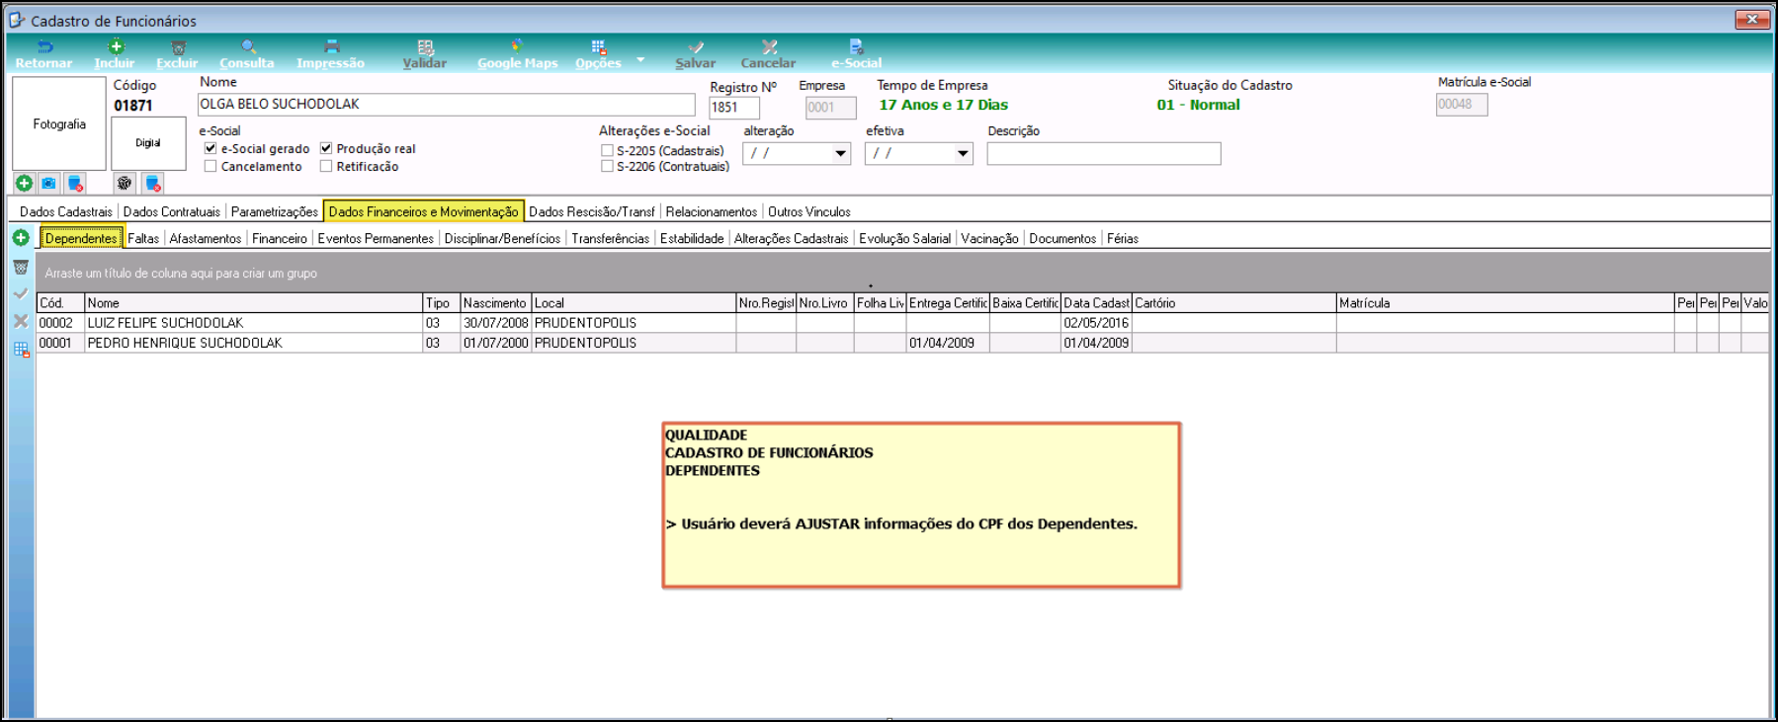Image resolution: width=1778 pixels, height=722 pixels.
Task: Open the Afastamentos sub-tab
Action: point(206,238)
